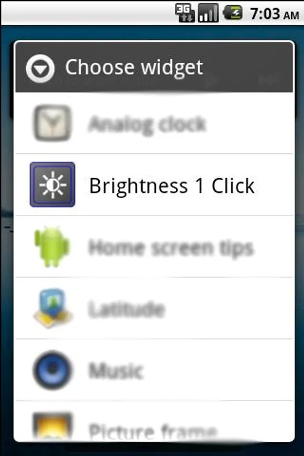The height and width of the screenshot is (456, 304).
Task: Select the green Android robot icon
Action: pyautogui.click(x=52, y=247)
